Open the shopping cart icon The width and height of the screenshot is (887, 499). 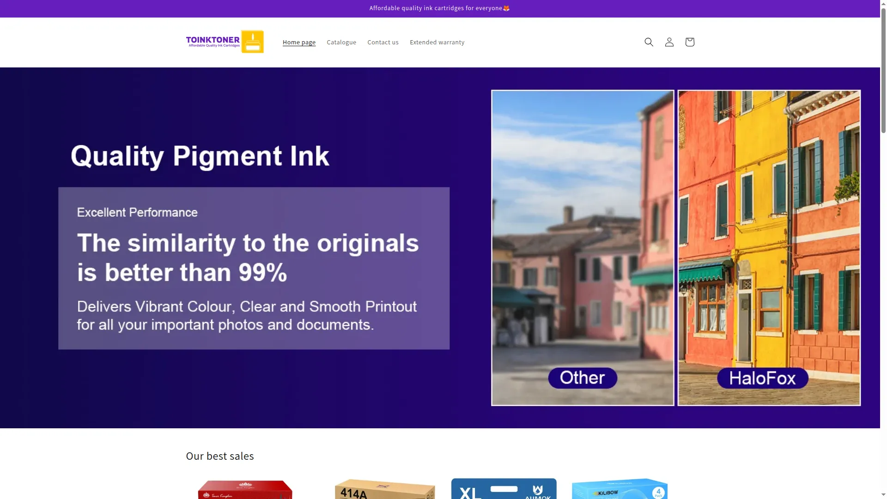(690, 42)
